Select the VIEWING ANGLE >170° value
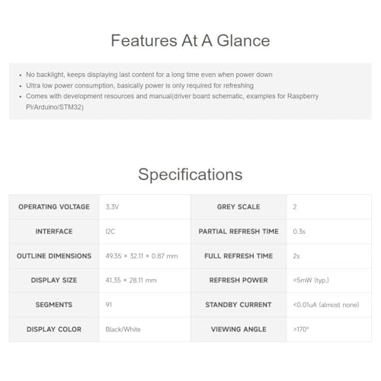 click(x=301, y=329)
